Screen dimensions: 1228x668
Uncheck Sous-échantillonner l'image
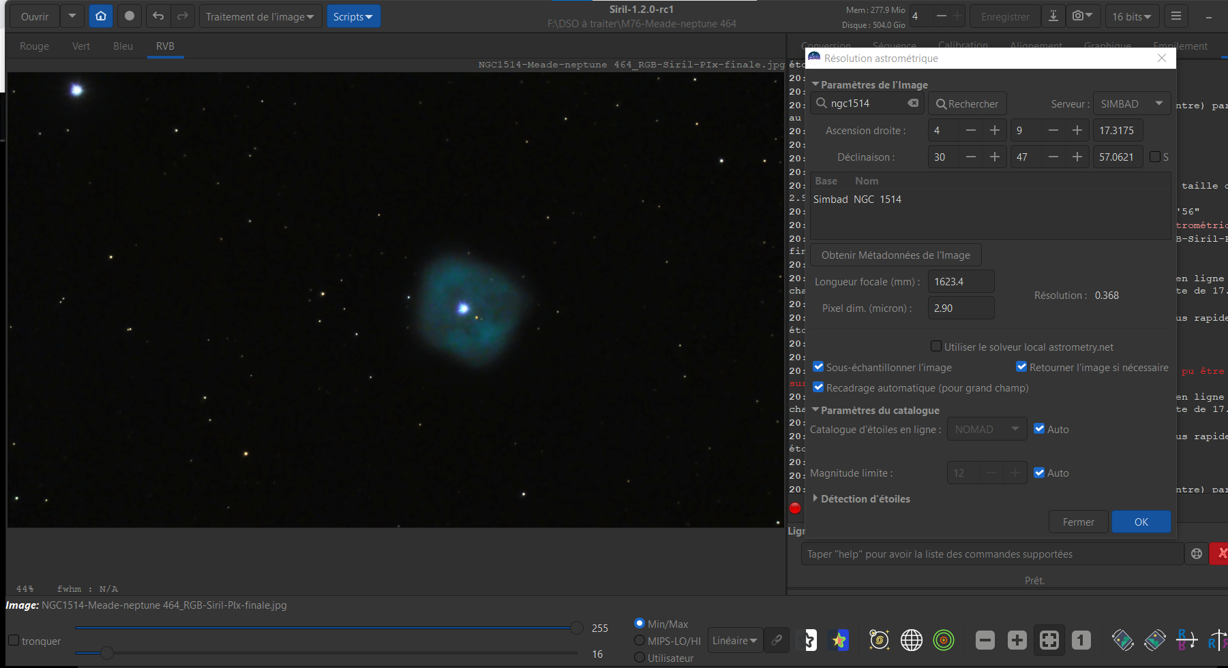point(818,367)
